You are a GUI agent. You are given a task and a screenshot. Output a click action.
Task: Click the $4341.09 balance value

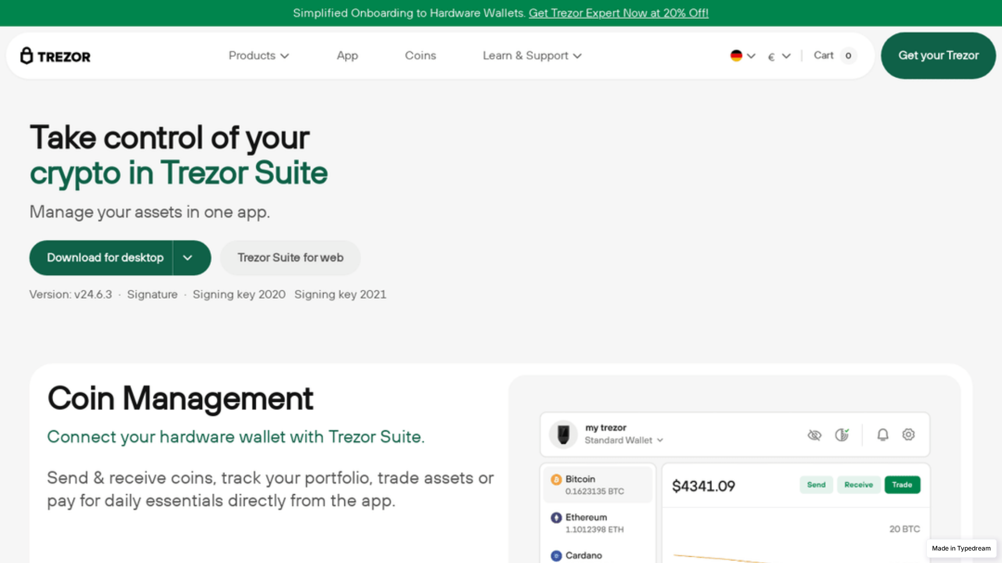(x=703, y=486)
